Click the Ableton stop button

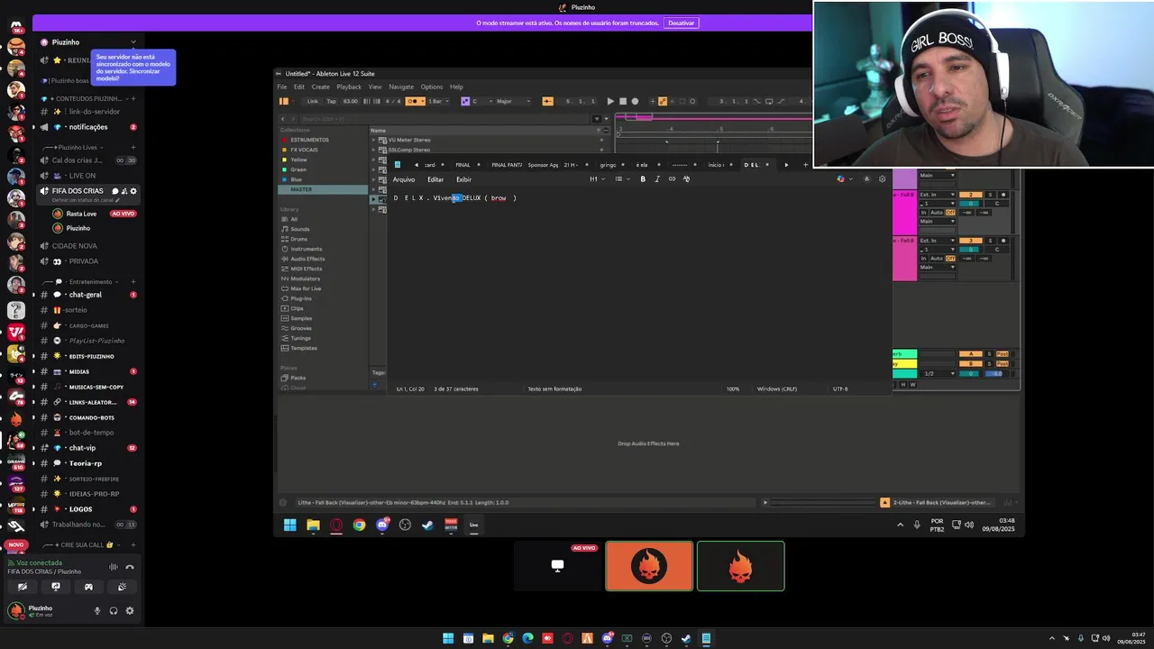pos(622,101)
